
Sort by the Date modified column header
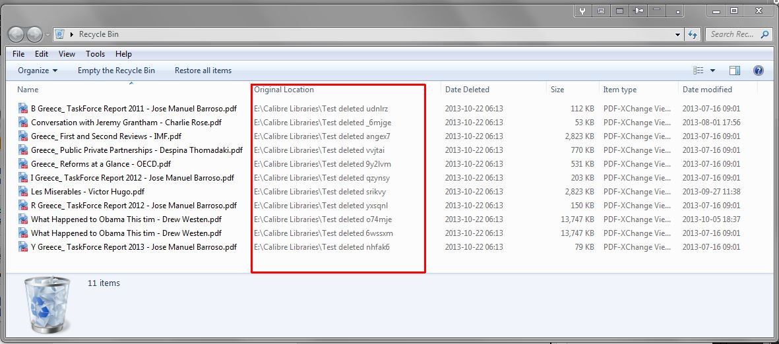[x=707, y=90]
